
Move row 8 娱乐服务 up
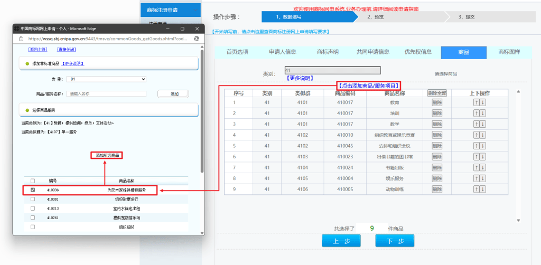point(477,178)
